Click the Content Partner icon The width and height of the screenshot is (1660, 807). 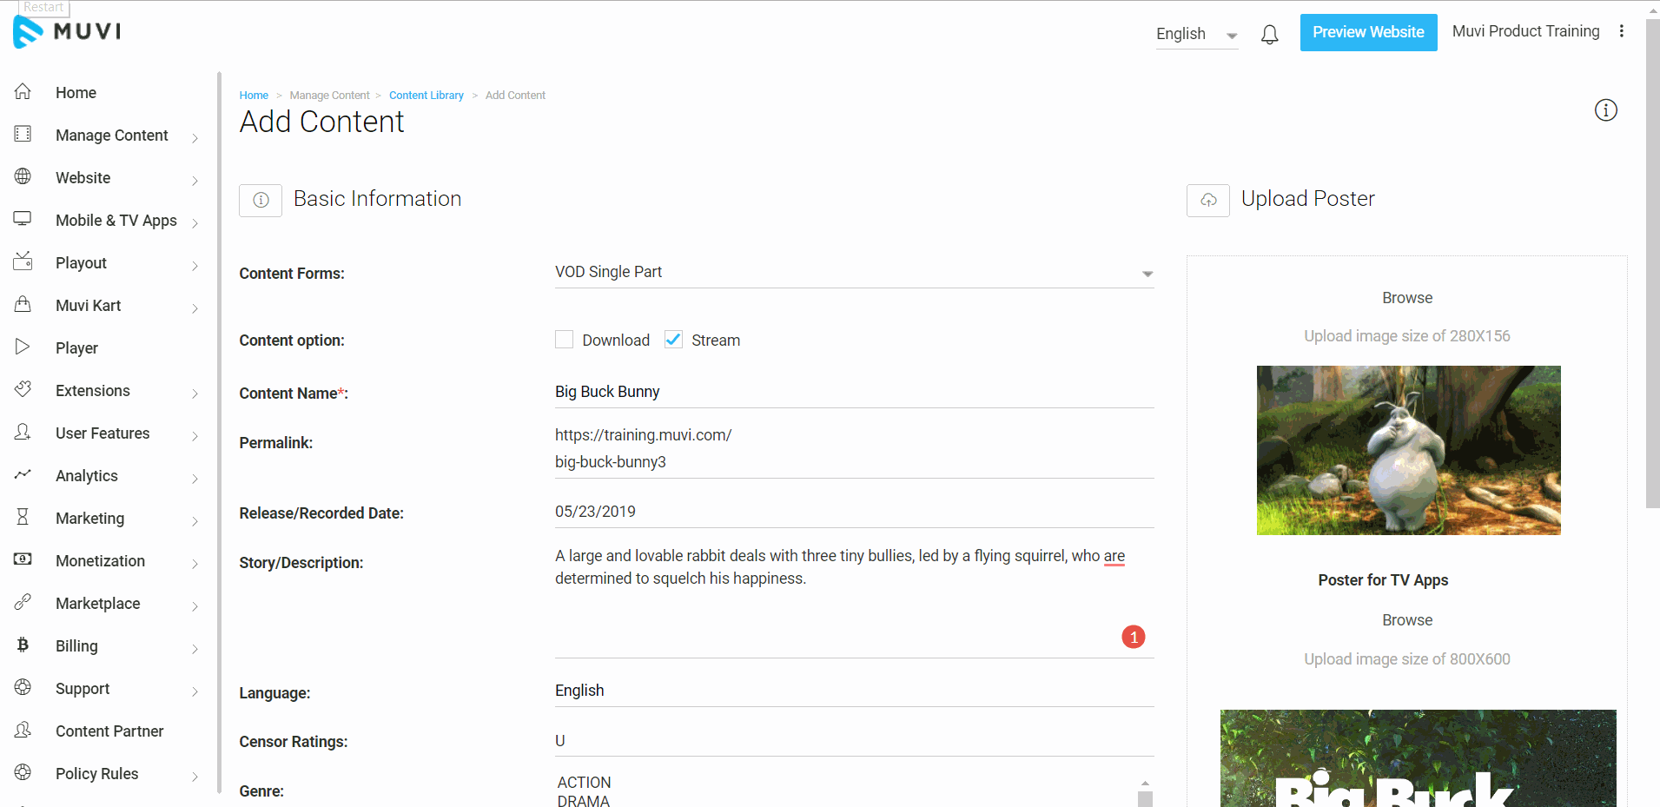tap(23, 730)
